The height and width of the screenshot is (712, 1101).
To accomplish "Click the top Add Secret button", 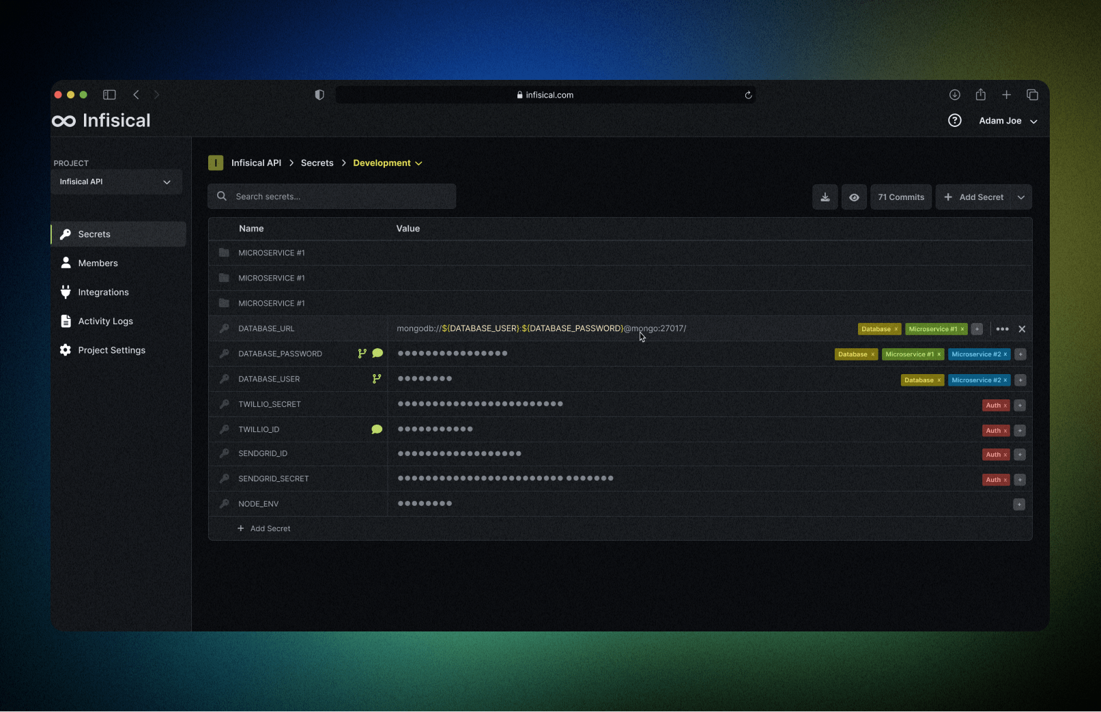I will click(974, 197).
